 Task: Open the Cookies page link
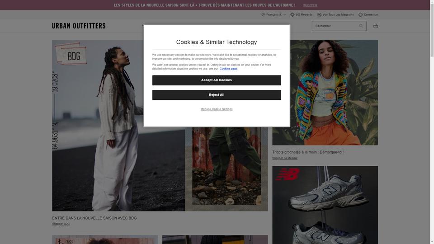228,69
